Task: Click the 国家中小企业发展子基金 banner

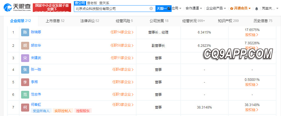Action: click(x=52, y=7)
